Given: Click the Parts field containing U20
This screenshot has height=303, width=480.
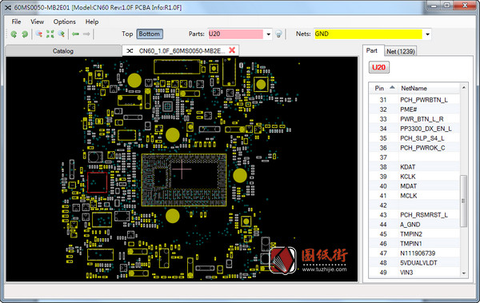Looking at the screenshot, I should pos(235,34).
